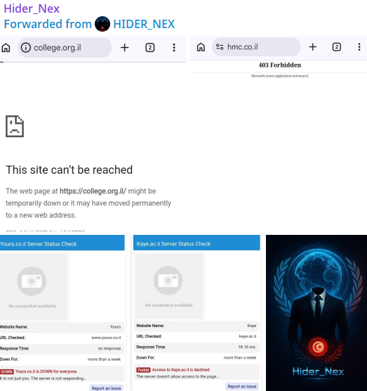367x391 pixels.
Task: Click 'more than a week' under Yours.co.il
Action: pyautogui.click(x=104, y=359)
